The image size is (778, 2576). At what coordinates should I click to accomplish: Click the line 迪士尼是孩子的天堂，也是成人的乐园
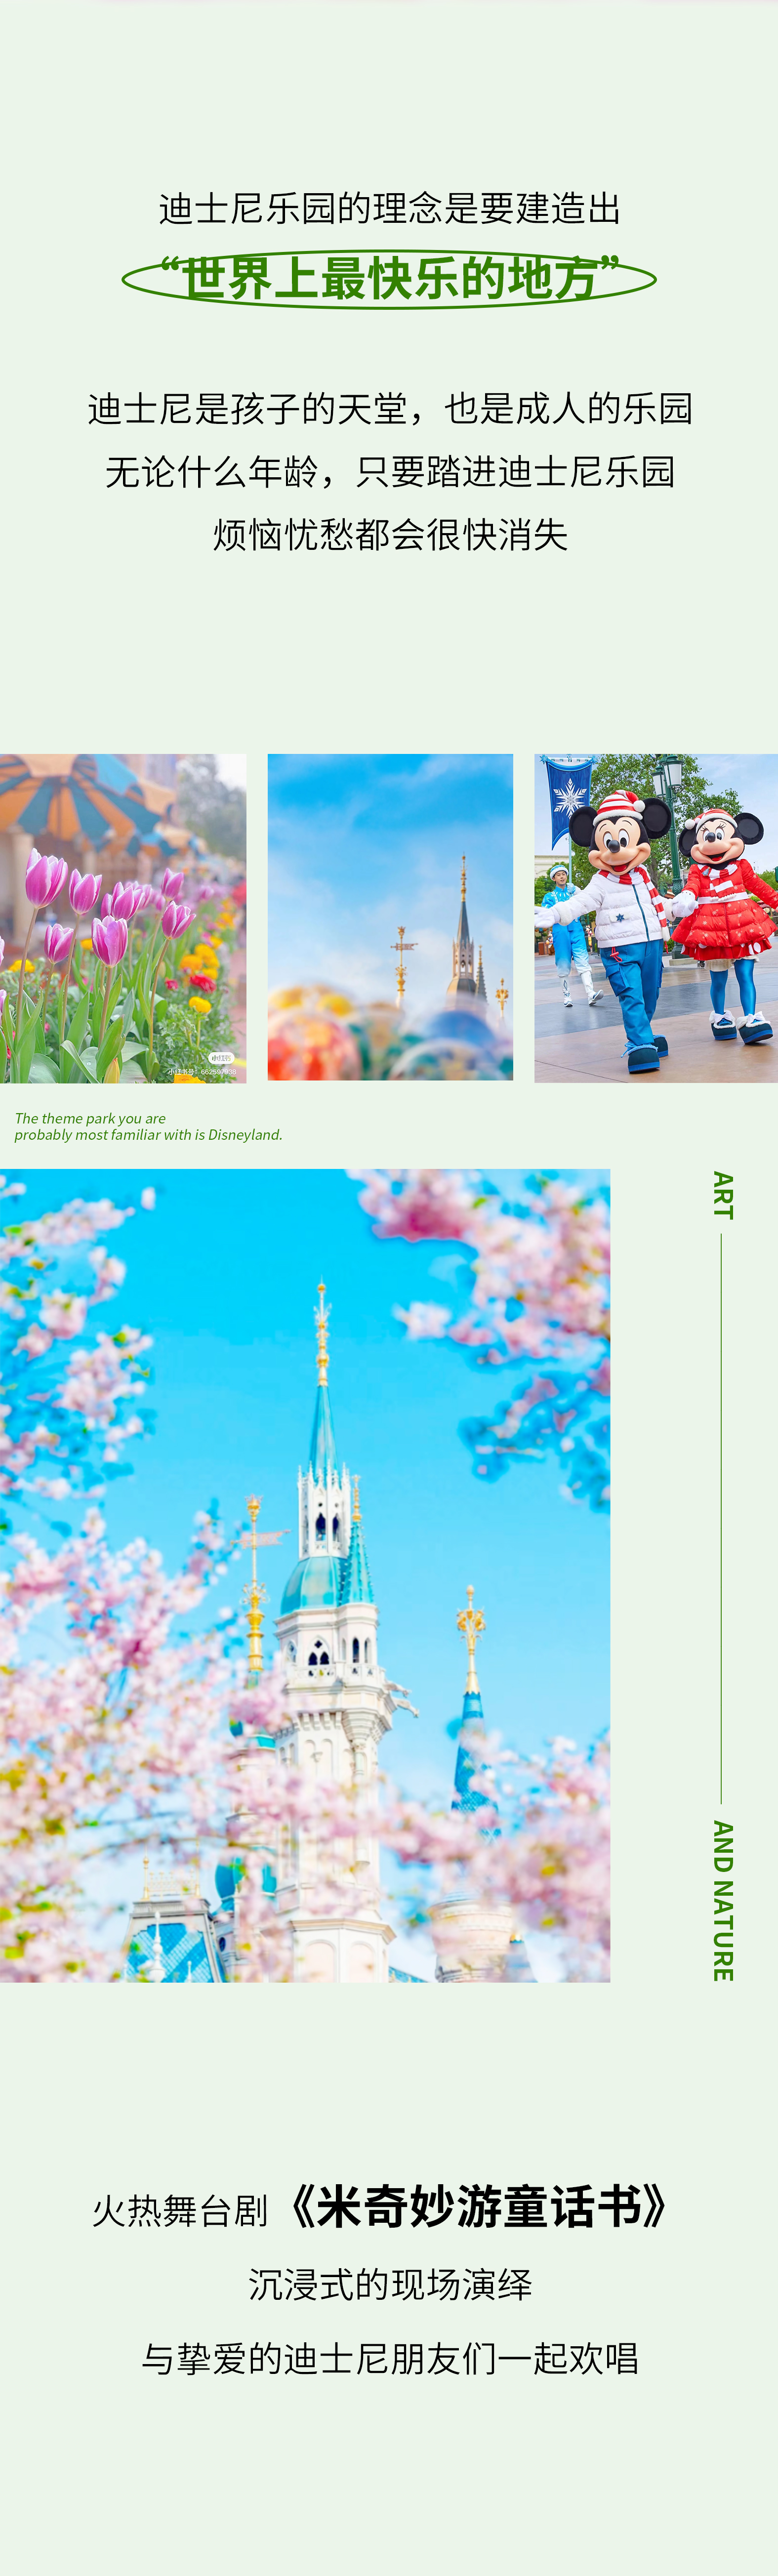[390, 409]
